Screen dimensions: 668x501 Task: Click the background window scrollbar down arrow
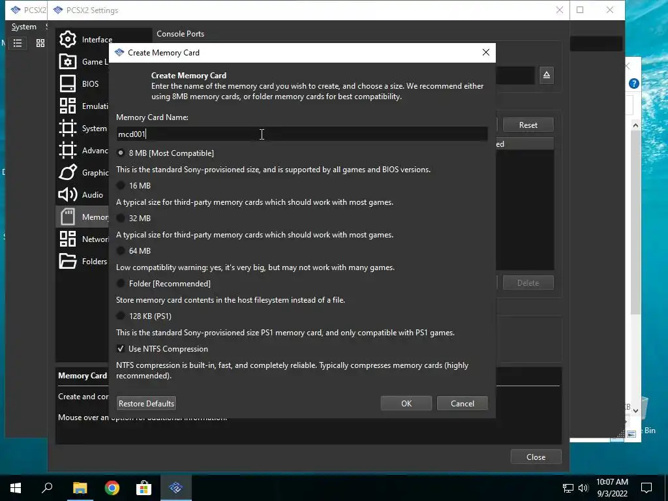tap(635, 411)
